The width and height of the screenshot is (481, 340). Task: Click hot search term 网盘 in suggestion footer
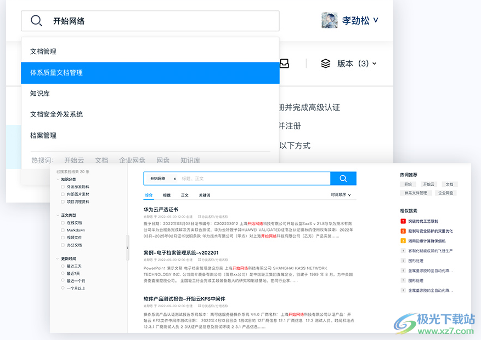click(163, 160)
